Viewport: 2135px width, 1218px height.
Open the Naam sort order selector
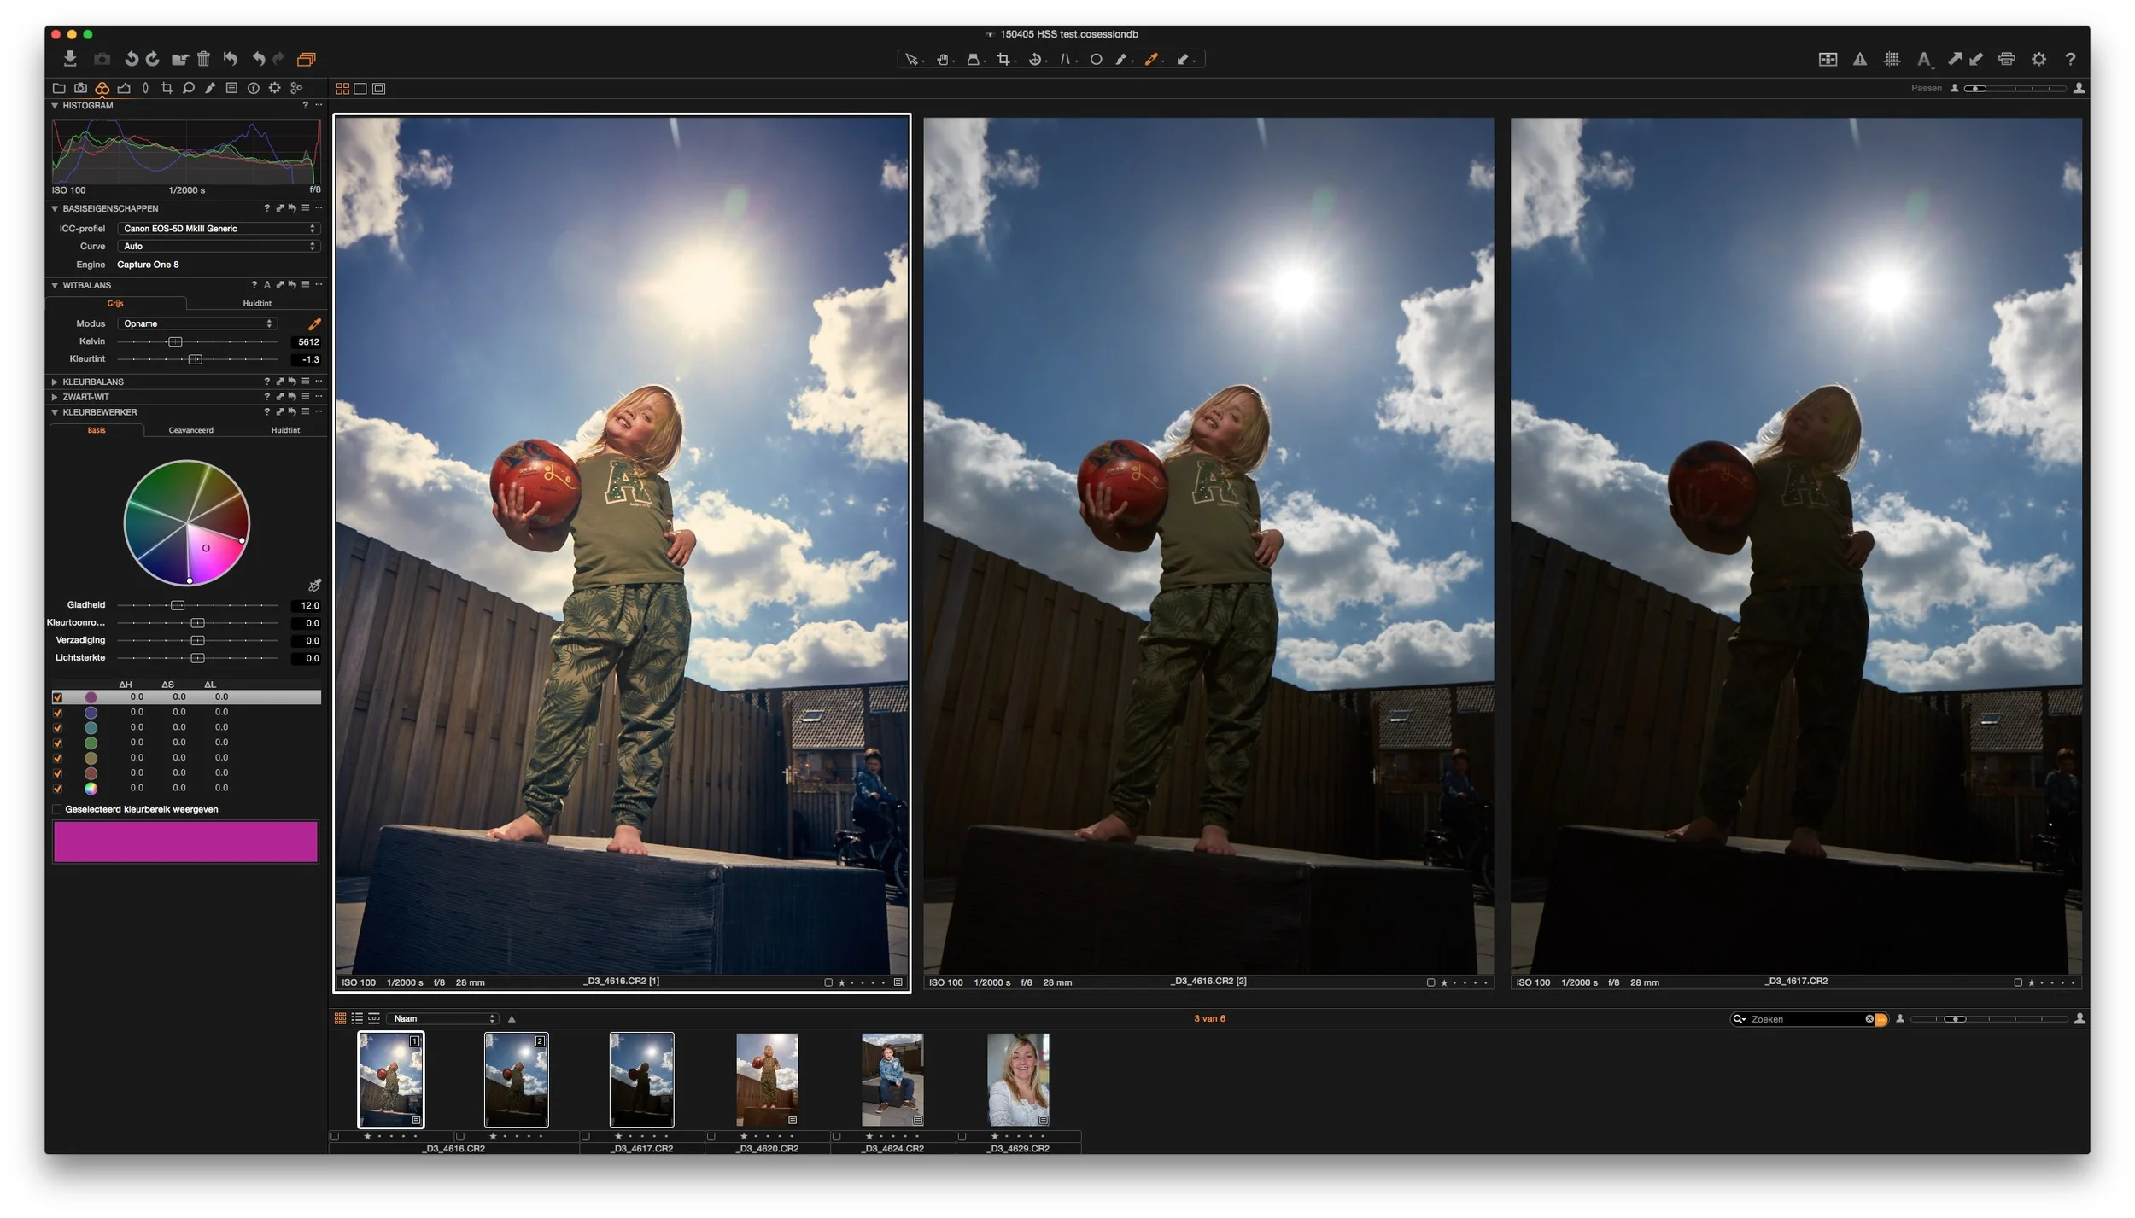tap(442, 1018)
